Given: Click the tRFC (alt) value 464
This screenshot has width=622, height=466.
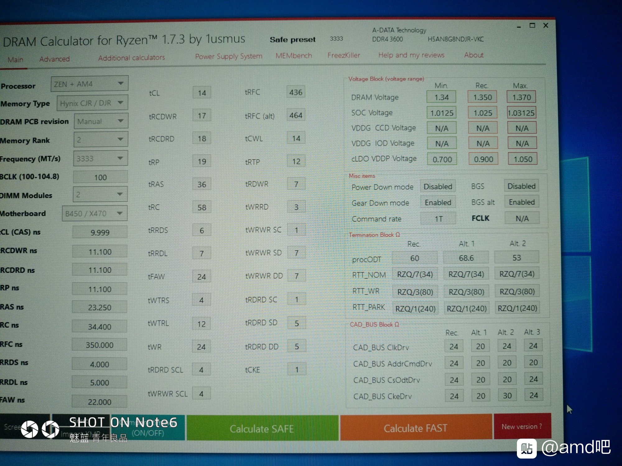Looking at the screenshot, I should (x=296, y=115).
